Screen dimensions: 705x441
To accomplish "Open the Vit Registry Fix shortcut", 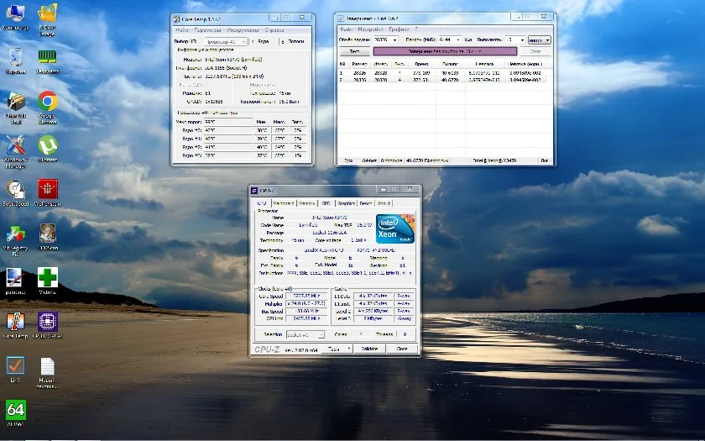I will tap(15, 241).
